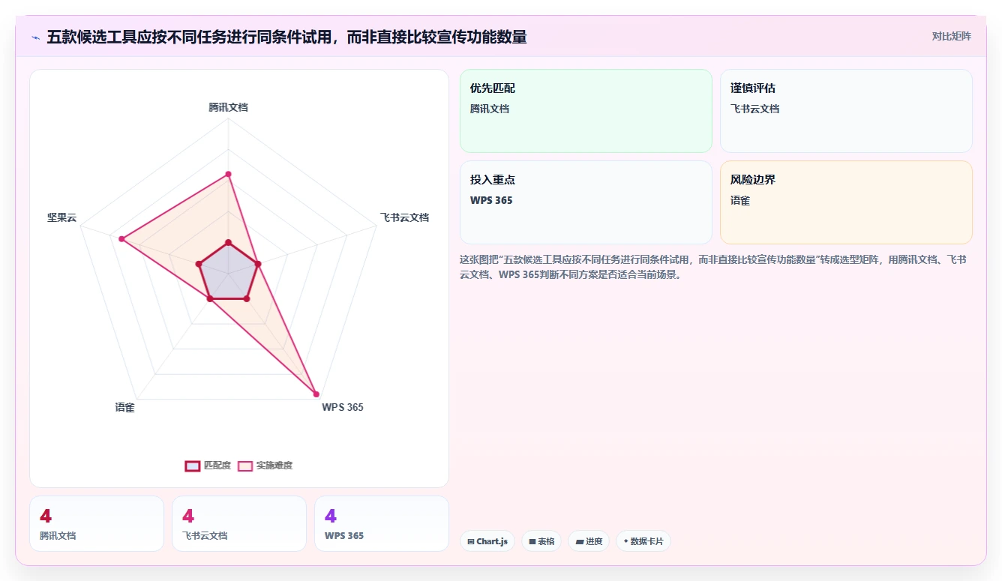1002x581 pixels.
Task: Click the 匹配度 data point on WPS 365 axis
Action: (247, 299)
